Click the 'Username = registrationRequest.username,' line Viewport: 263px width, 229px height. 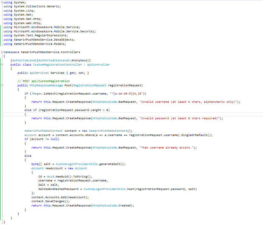click(x=73, y=181)
